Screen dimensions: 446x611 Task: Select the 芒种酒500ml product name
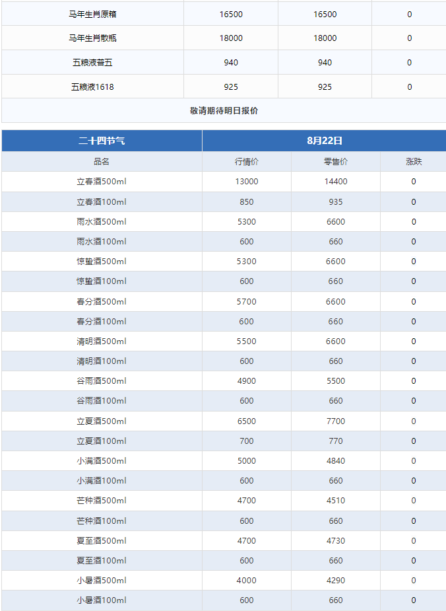tap(102, 501)
